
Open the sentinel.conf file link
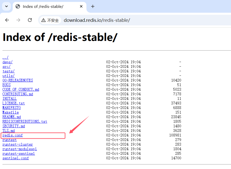[15, 158]
